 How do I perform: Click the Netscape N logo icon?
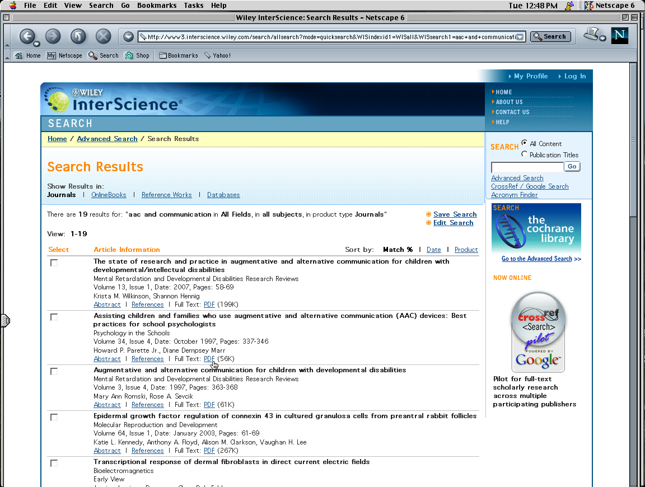(619, 35)
